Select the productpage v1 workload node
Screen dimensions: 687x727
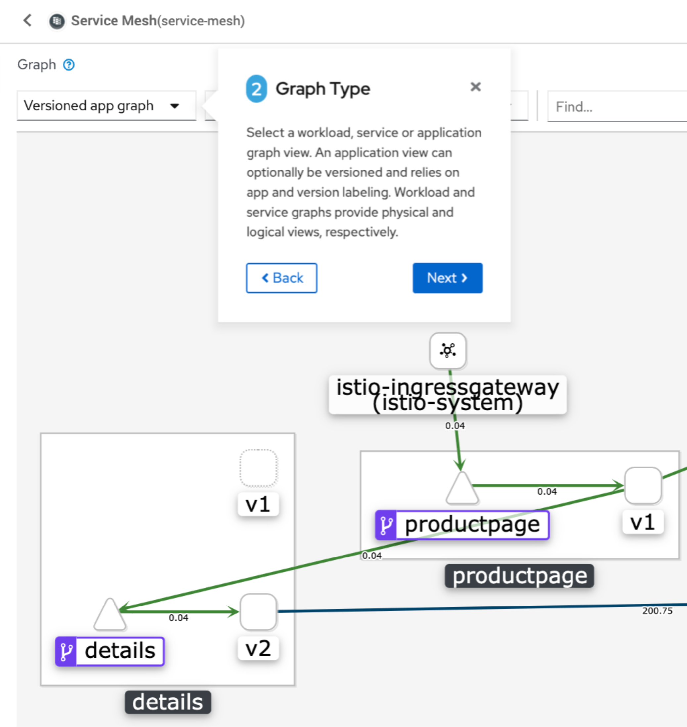643,486
